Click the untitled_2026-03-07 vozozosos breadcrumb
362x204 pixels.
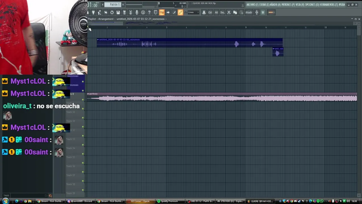[140, 19]
